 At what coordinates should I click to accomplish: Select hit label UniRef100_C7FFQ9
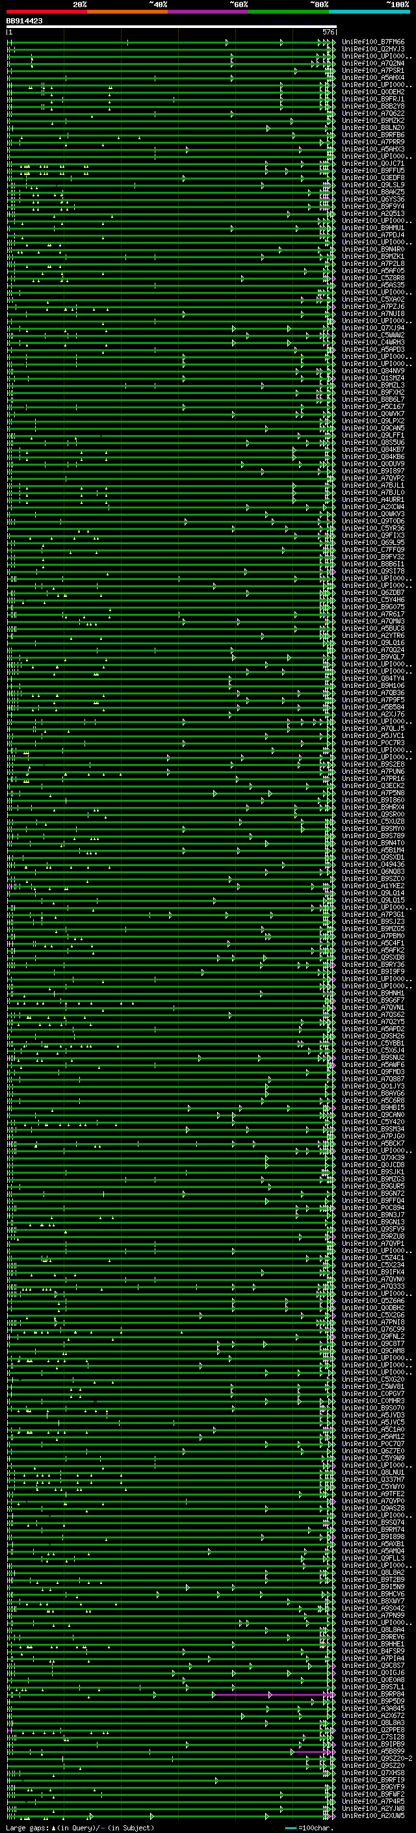click(372, 549)
